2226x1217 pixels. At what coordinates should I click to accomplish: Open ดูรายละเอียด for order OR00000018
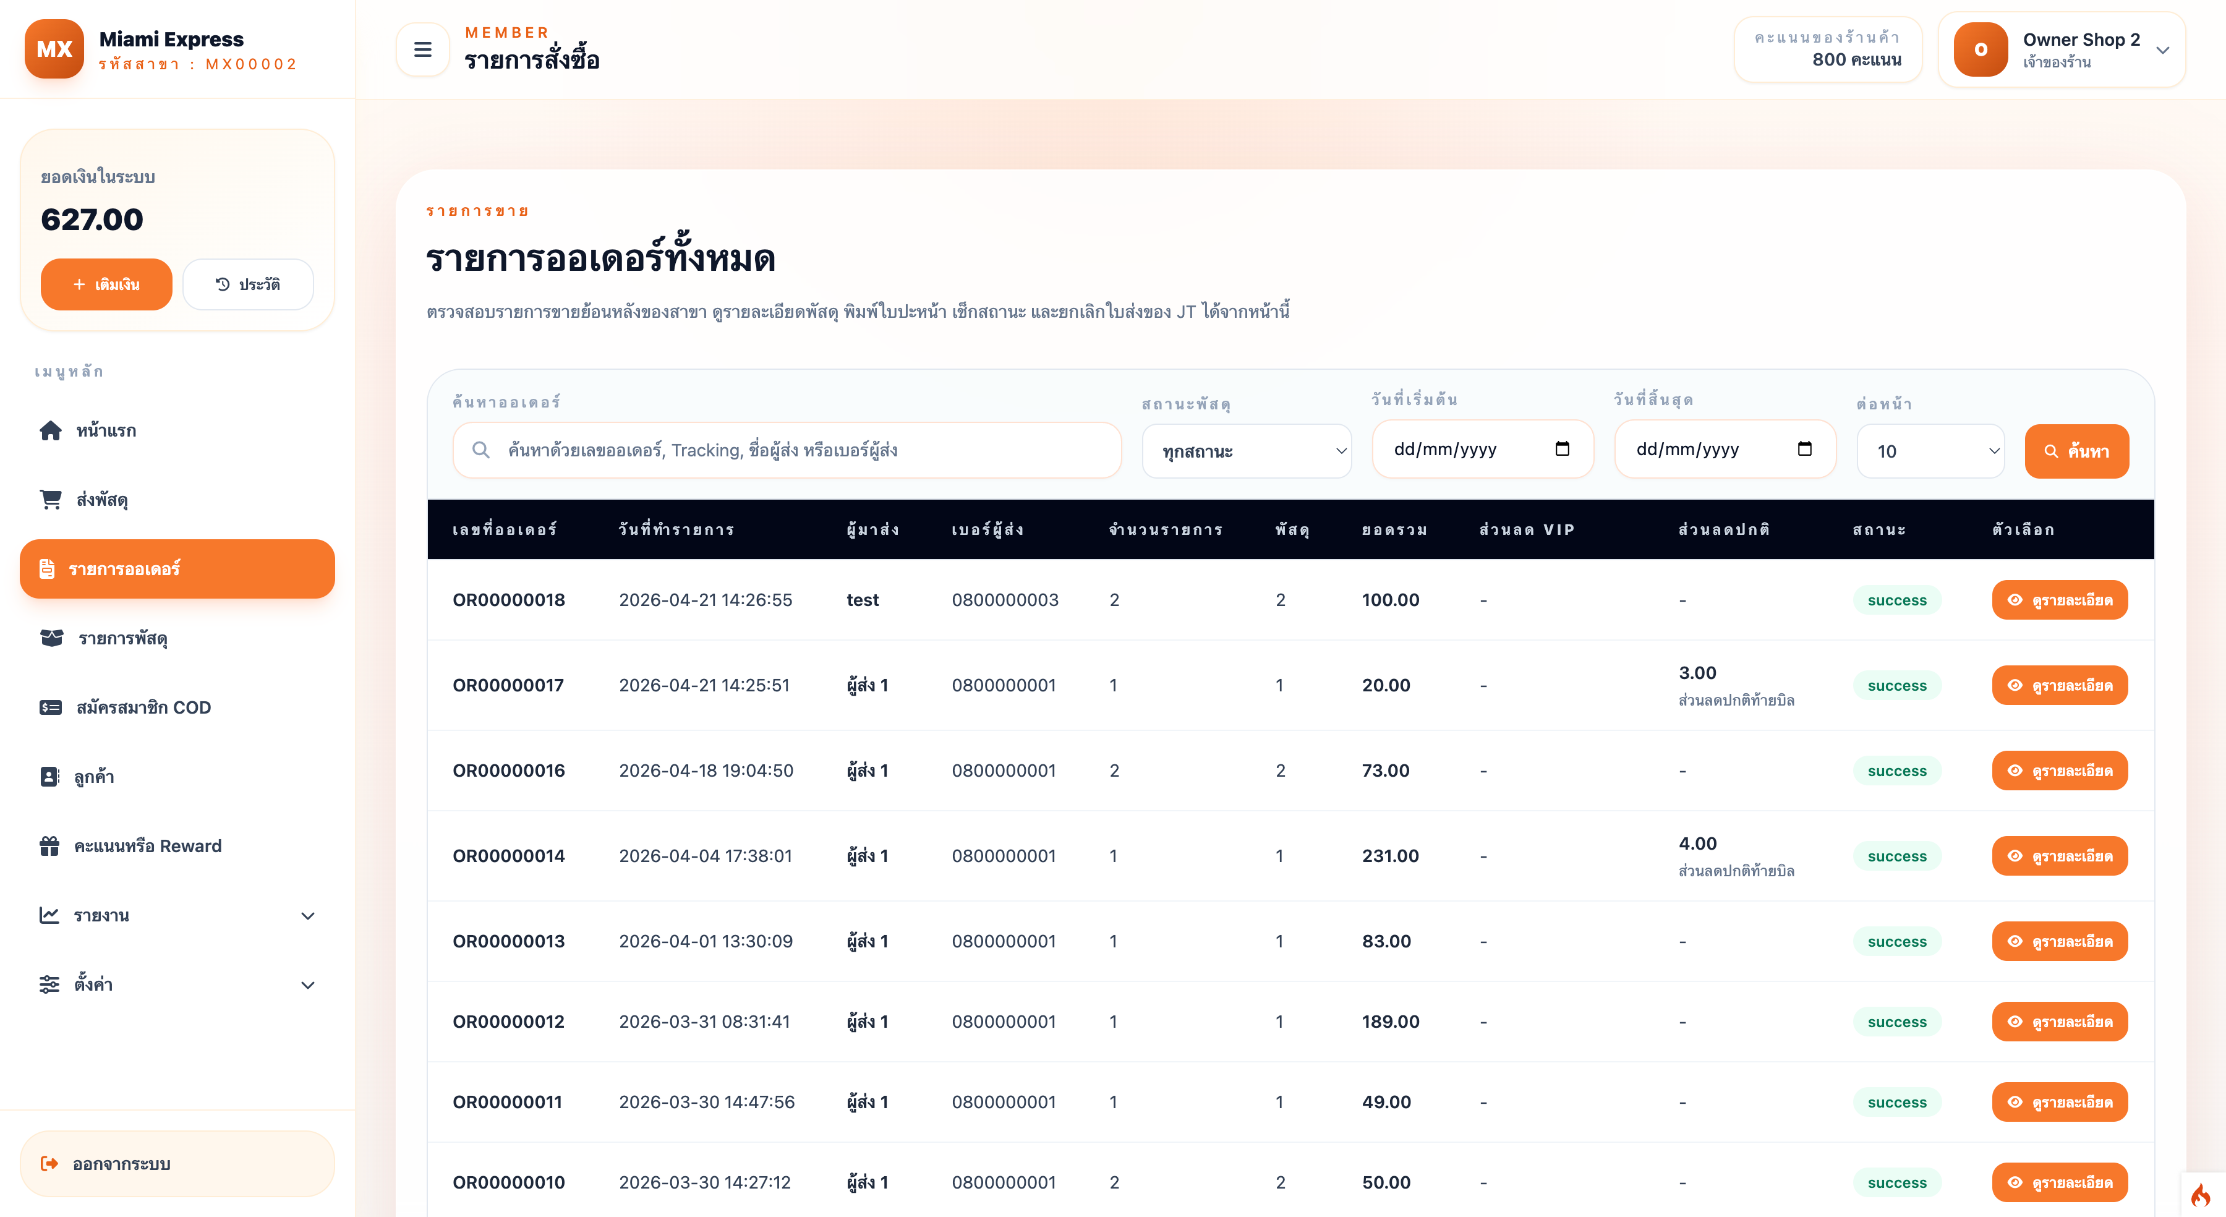click(x=2059, y=599)
